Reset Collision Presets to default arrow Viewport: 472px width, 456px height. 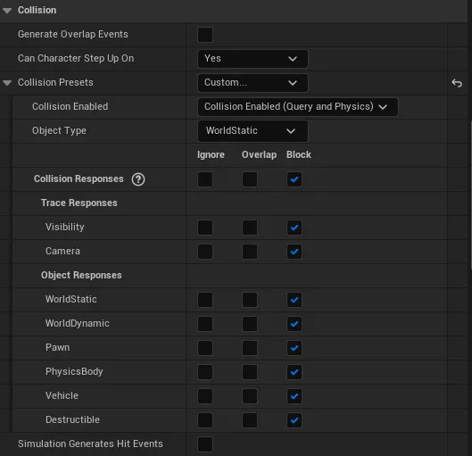pyautogui.click(x=457, y=83)
